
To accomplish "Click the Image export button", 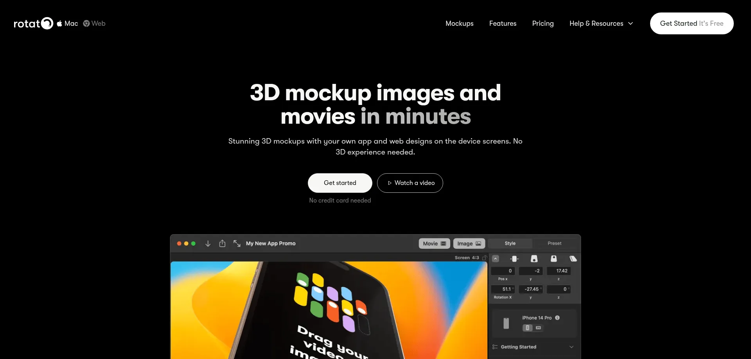I will tap(469, 243).
